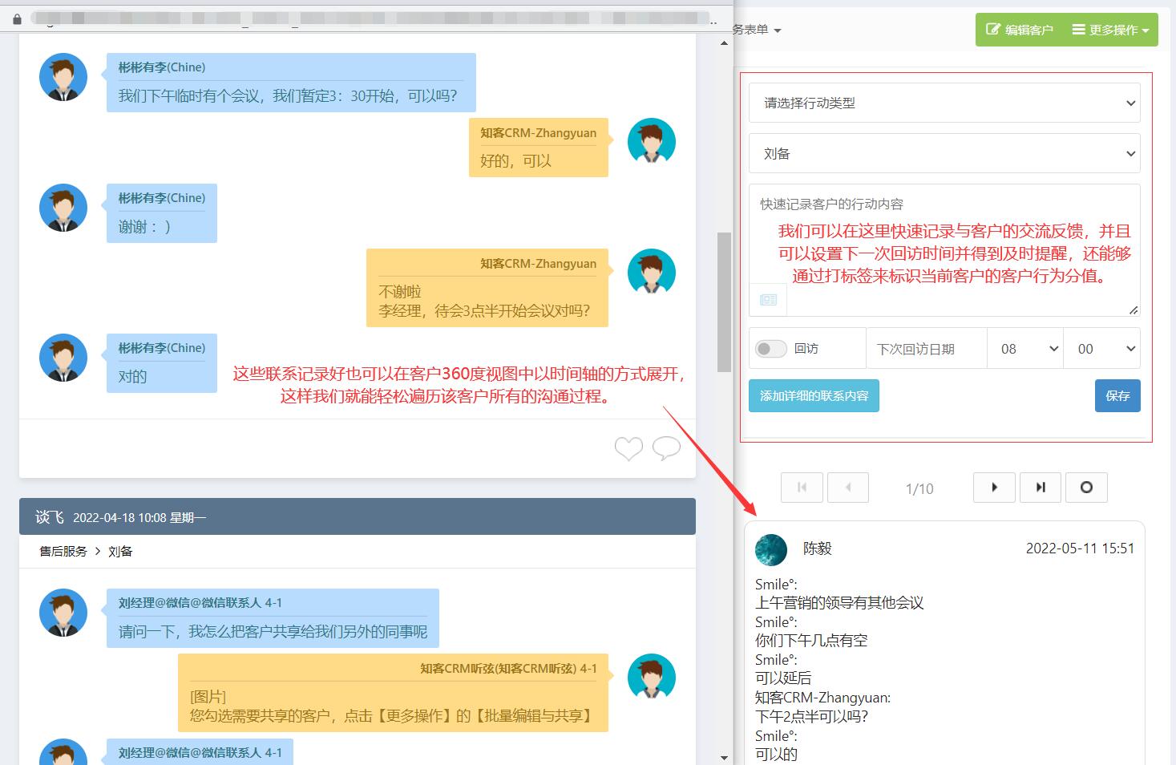Click 添加详细的联系内容 button

814,396
